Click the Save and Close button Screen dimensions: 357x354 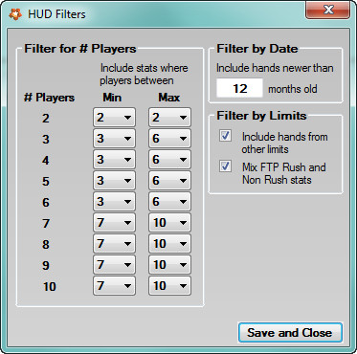click(x=290, y=333)
